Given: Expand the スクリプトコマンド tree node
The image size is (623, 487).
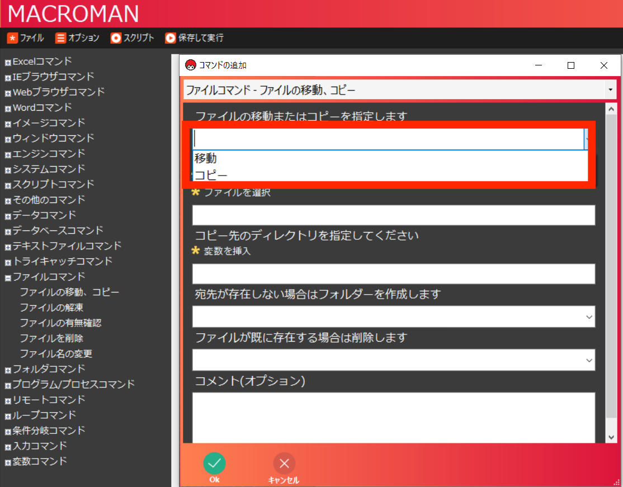Looking at the screenshot, I should (7, 186).
